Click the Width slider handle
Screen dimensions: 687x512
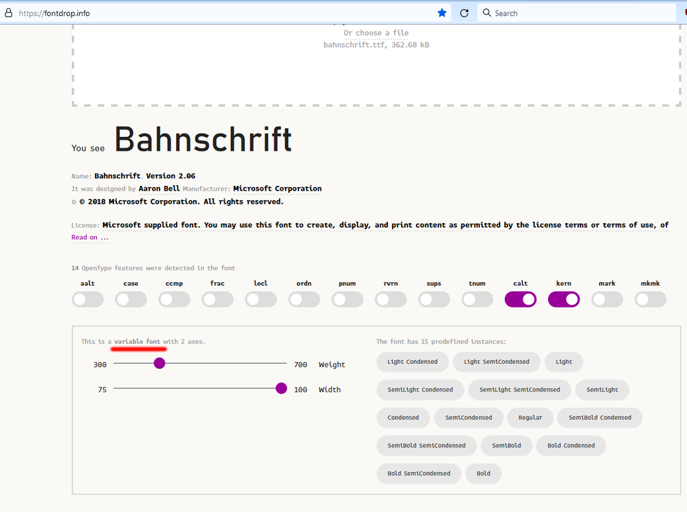pyautogui.click(x=281, y=388)
